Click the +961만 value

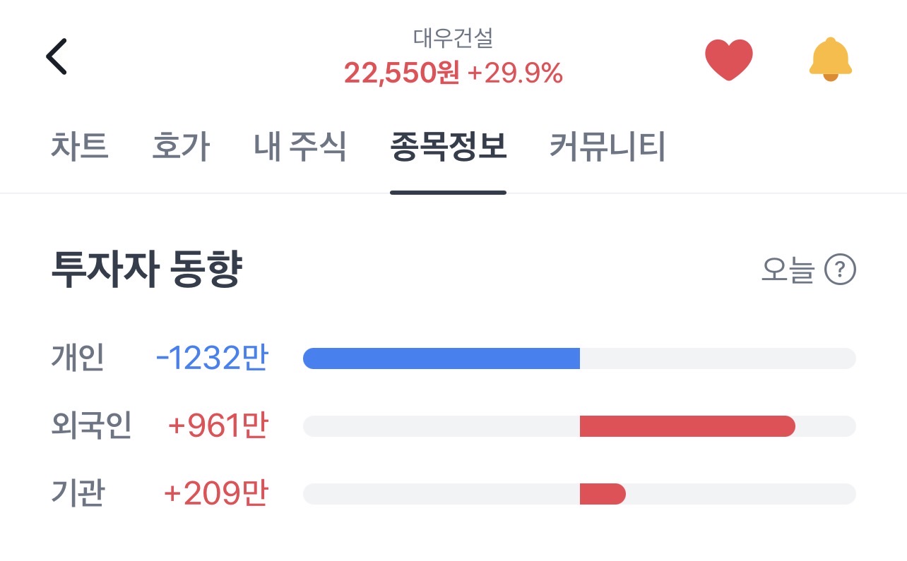218,426
